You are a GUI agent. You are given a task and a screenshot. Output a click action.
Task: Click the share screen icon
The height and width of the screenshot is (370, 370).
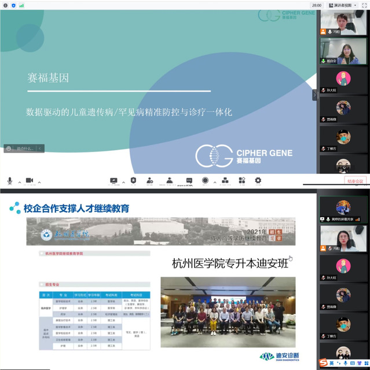click(x=113, y=181)
